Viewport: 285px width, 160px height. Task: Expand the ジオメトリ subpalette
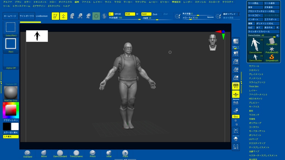point(254,70)
